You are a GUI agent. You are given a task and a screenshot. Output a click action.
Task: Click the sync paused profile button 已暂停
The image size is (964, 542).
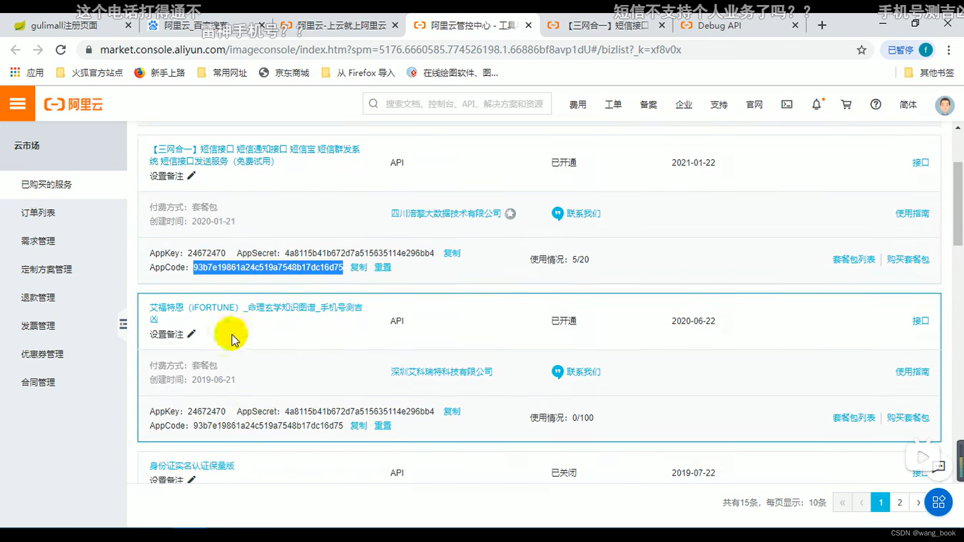click(908, 50)
